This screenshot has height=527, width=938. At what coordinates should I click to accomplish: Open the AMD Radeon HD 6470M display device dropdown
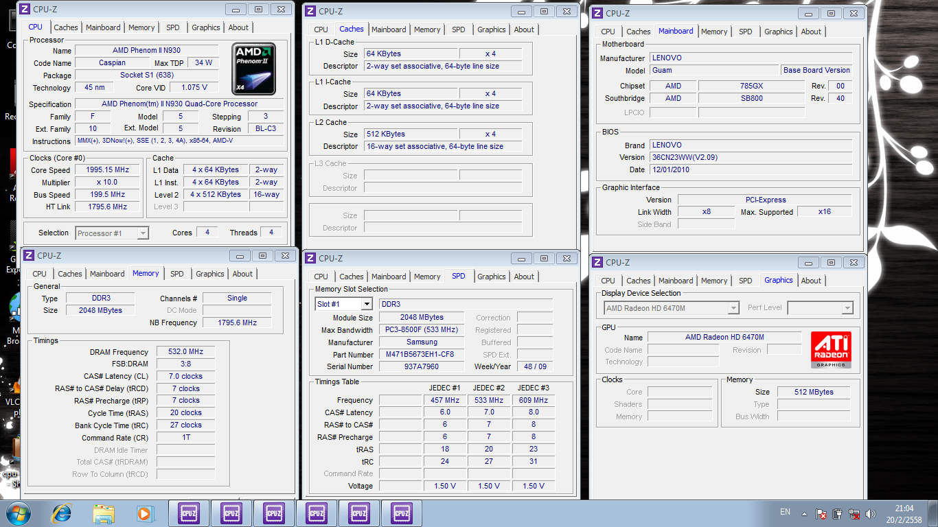click(x=672, y=308)
